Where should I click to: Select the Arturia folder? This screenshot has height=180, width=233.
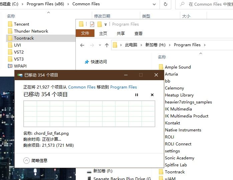tap(171, 74)
